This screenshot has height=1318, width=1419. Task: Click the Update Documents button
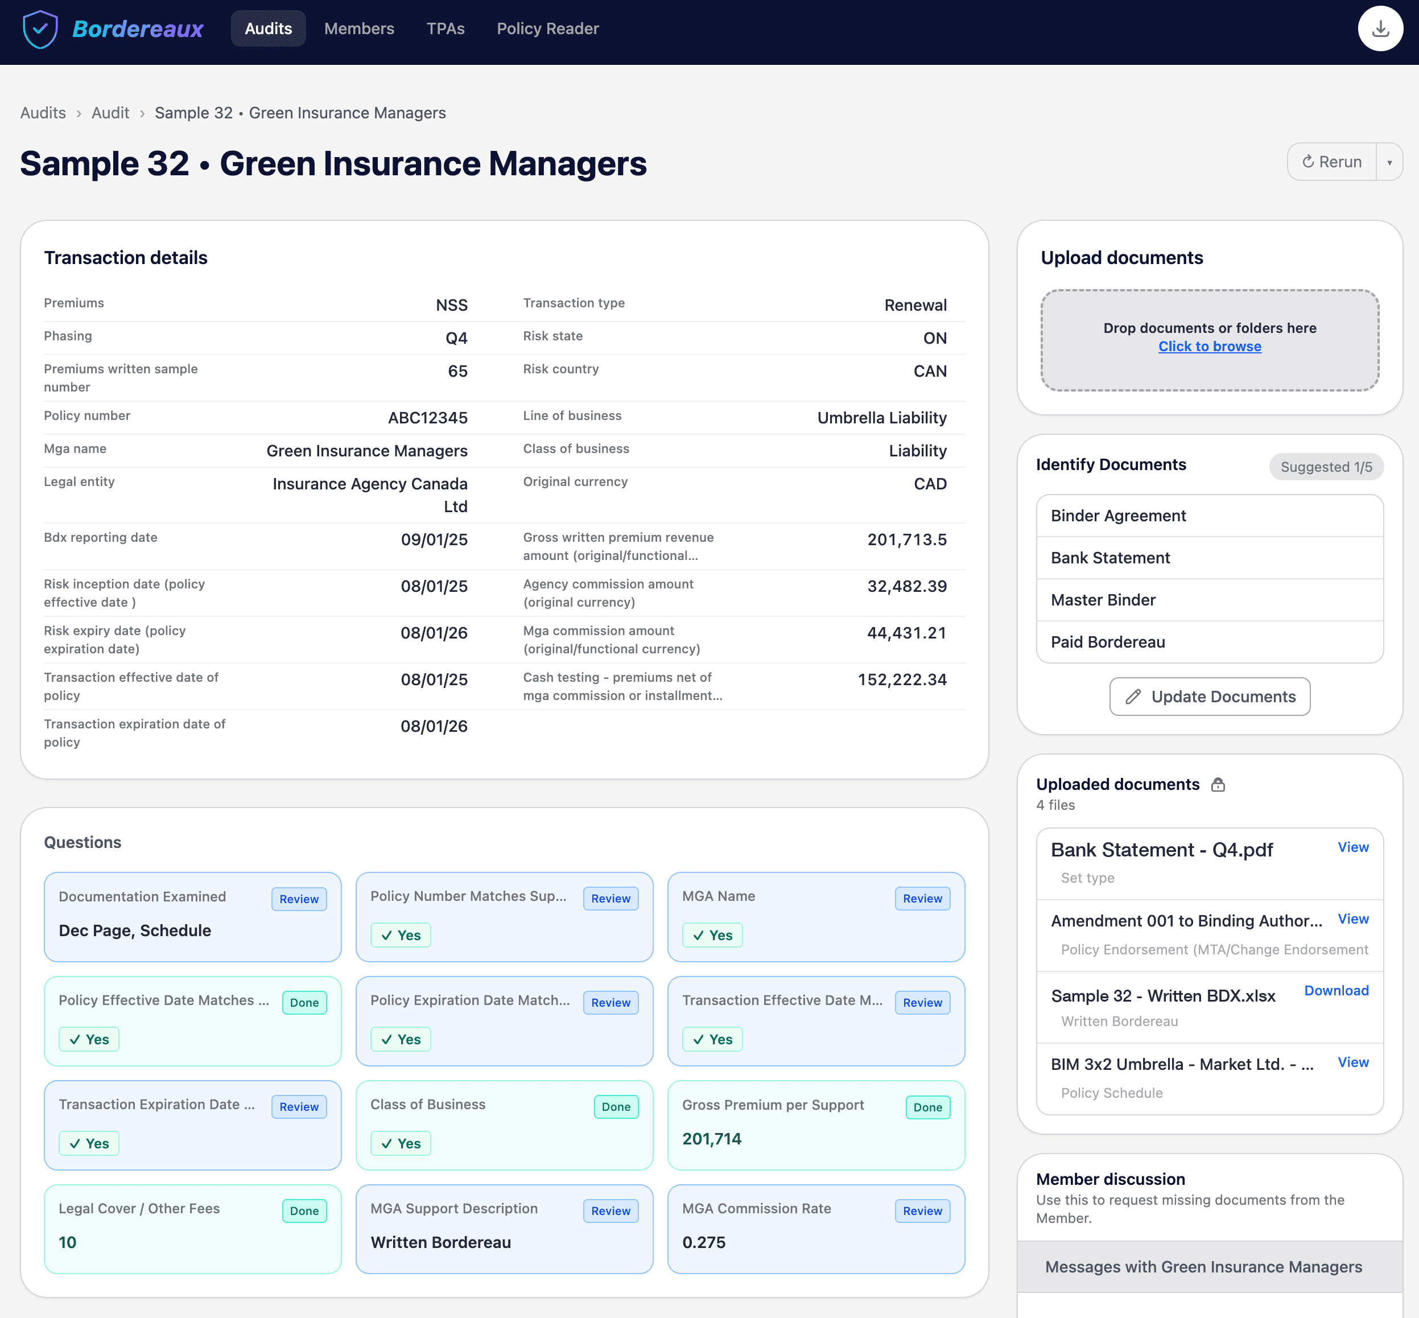click(1210, 697)
